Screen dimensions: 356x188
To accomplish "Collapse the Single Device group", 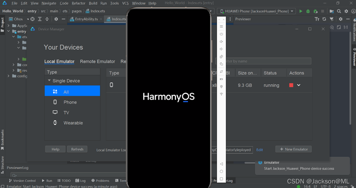I will click(49, 81).
